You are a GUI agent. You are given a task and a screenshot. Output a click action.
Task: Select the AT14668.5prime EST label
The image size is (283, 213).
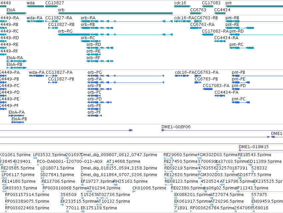[x=123, y=161]
